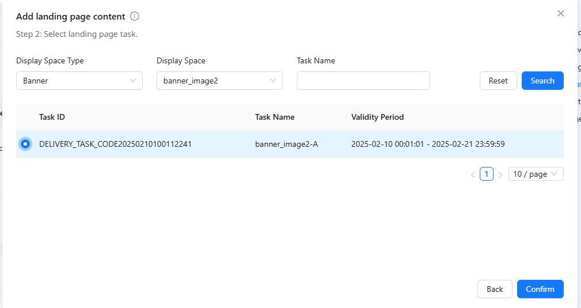Select the radio button for banner_image2-A task
The image size is (581, 308).
(x=25, y=144)
